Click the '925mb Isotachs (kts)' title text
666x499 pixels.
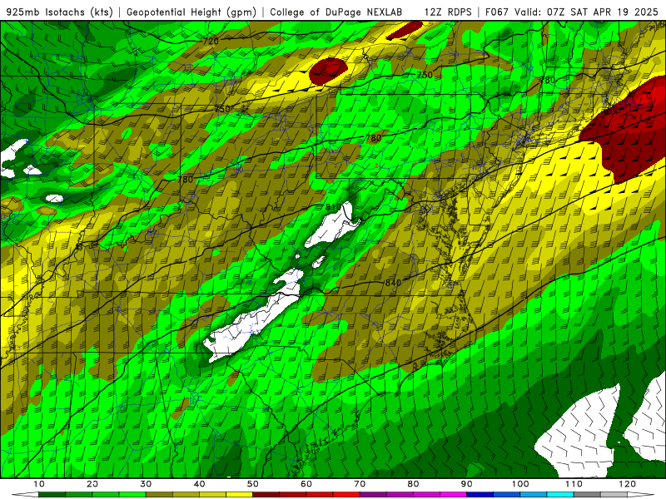click(x=59, y=12)
